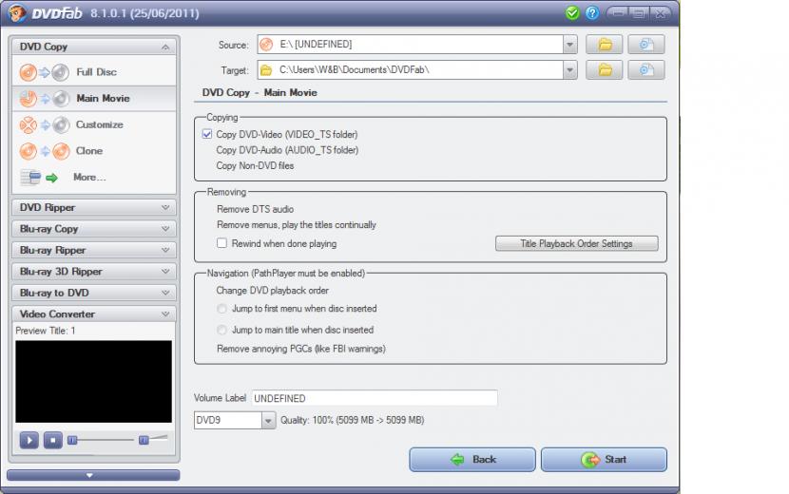Play the preview video
Viewport: 789px width, 494px height.
point(29,440)
